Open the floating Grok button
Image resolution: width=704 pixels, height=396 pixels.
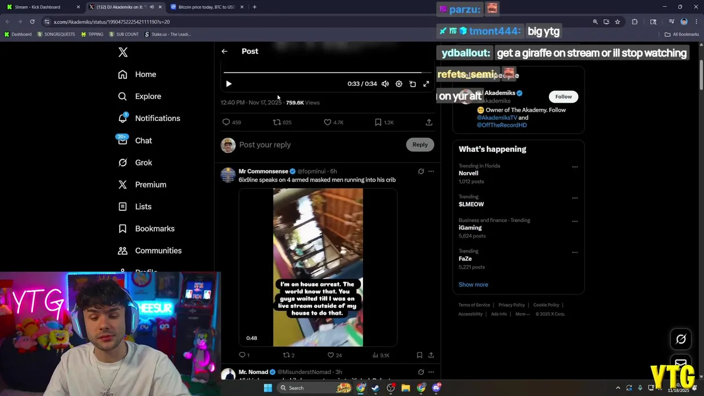[x=681, y=339]
